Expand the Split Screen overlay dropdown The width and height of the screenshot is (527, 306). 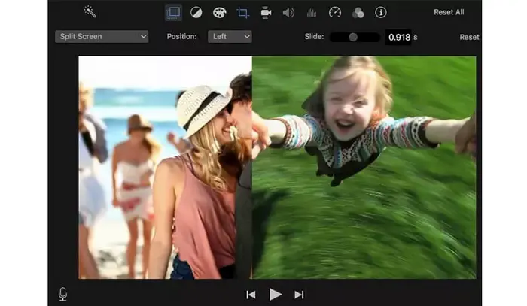102,36
